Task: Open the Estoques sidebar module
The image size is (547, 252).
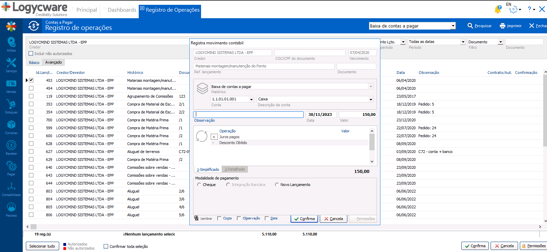Action: (11, 105)
